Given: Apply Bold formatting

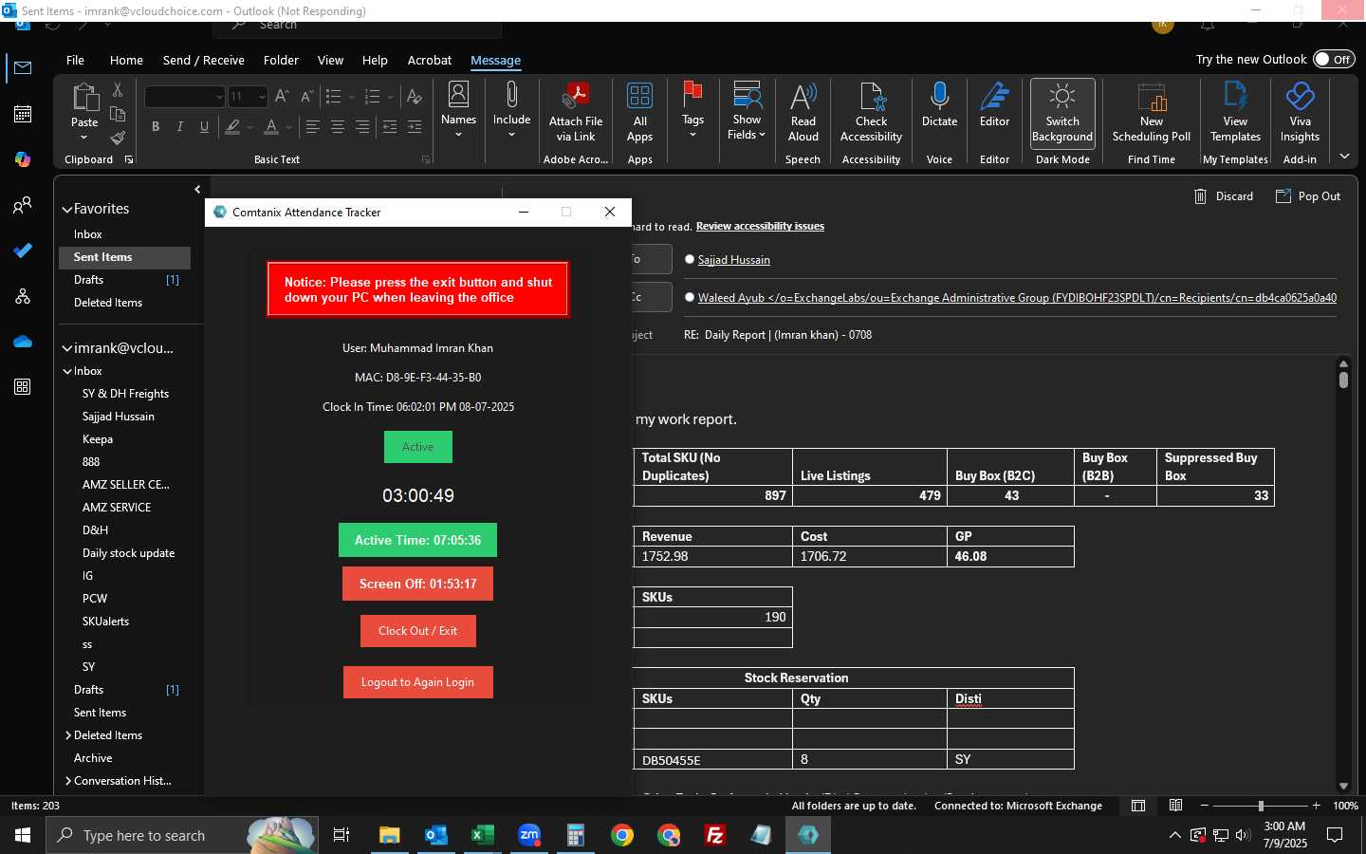Looking at the screenshot, I should [x=156, y=126].
